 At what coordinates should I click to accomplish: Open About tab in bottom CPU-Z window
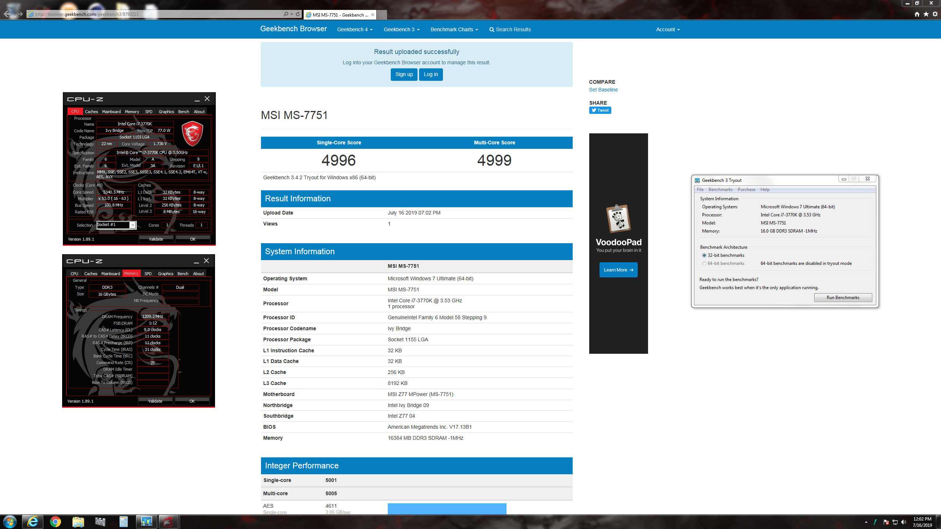(198, 273)
